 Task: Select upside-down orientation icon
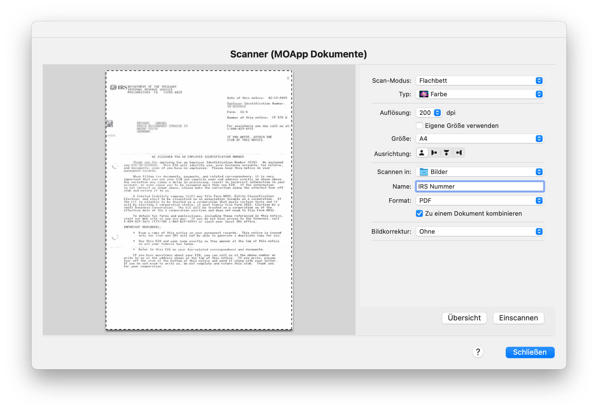[446, 153]
